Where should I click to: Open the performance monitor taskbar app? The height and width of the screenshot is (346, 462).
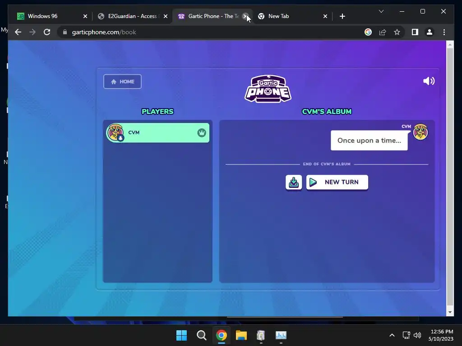tap(281, 335)
